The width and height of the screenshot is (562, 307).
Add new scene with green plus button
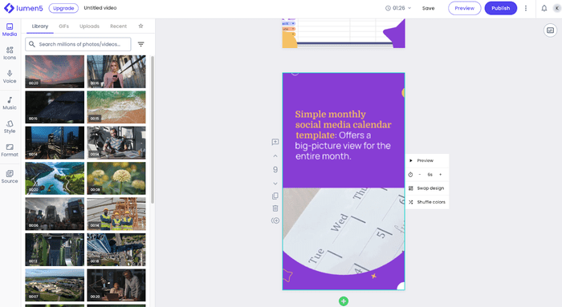coord(344,301)
